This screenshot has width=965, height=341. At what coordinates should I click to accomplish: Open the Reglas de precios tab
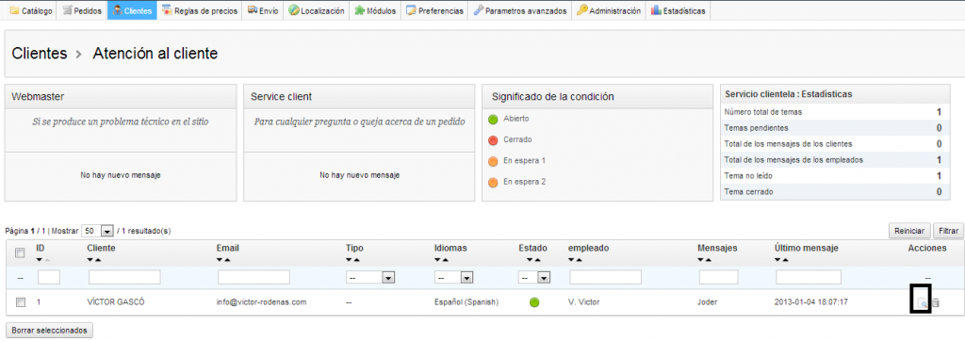coord(200,10)
